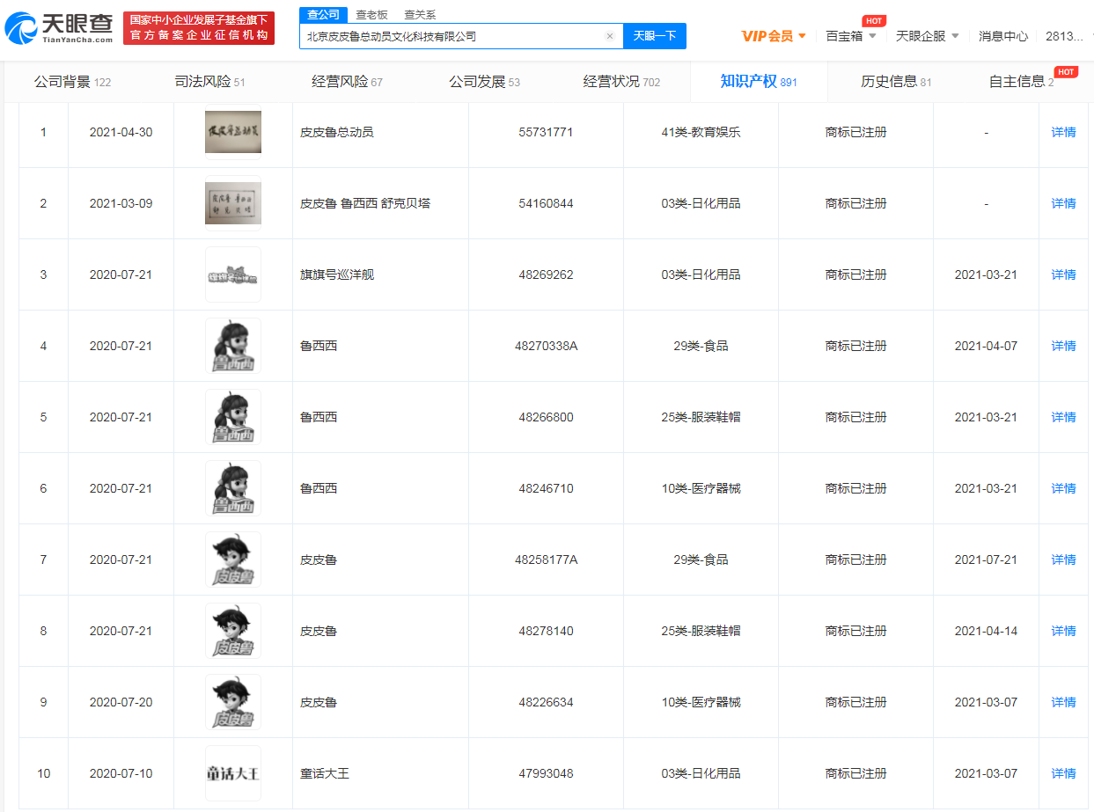The height and width of the screenshot is (812, 1094).
Task: Click trademark name 旗旗号巡洋舰
Action: (x=337, y=274)
